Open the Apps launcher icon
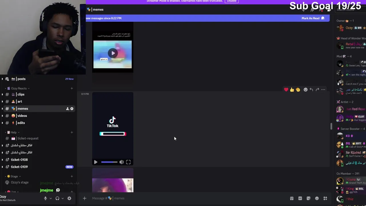 (x=325, y=198)
